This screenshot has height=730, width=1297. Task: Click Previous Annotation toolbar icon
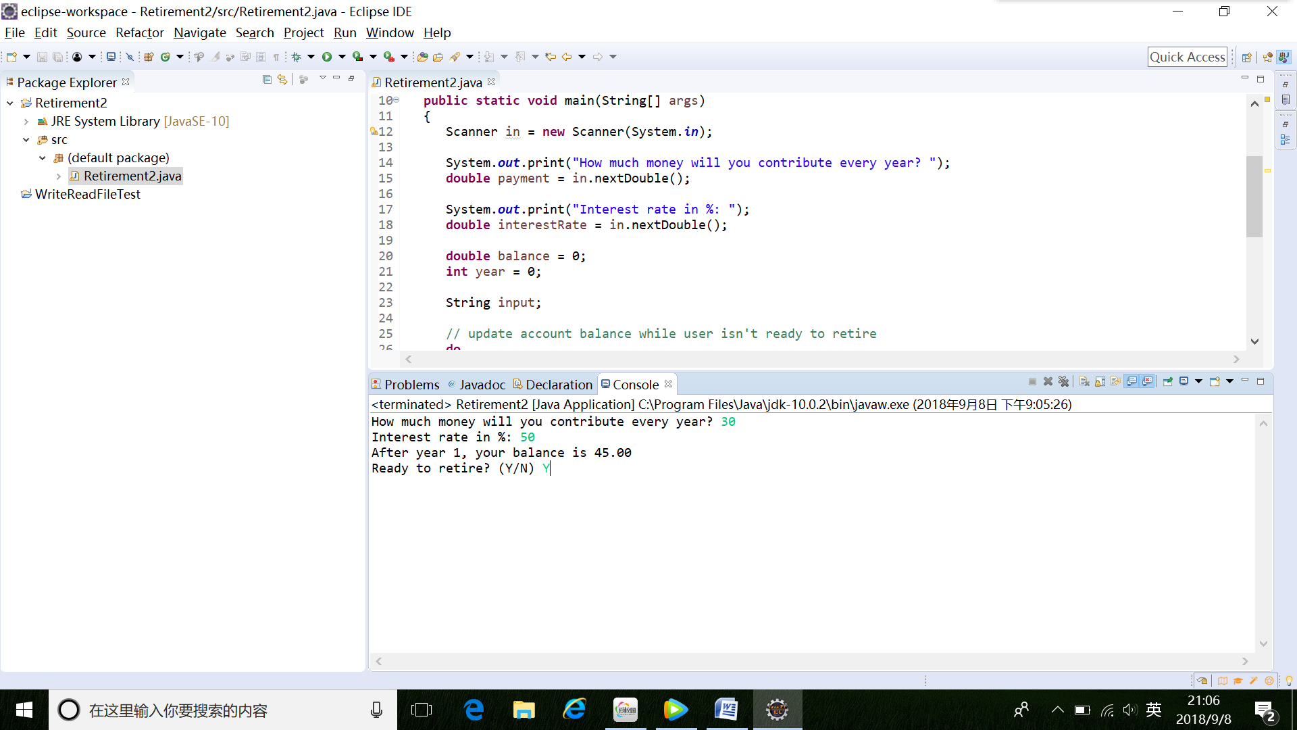tap(520, 57)
